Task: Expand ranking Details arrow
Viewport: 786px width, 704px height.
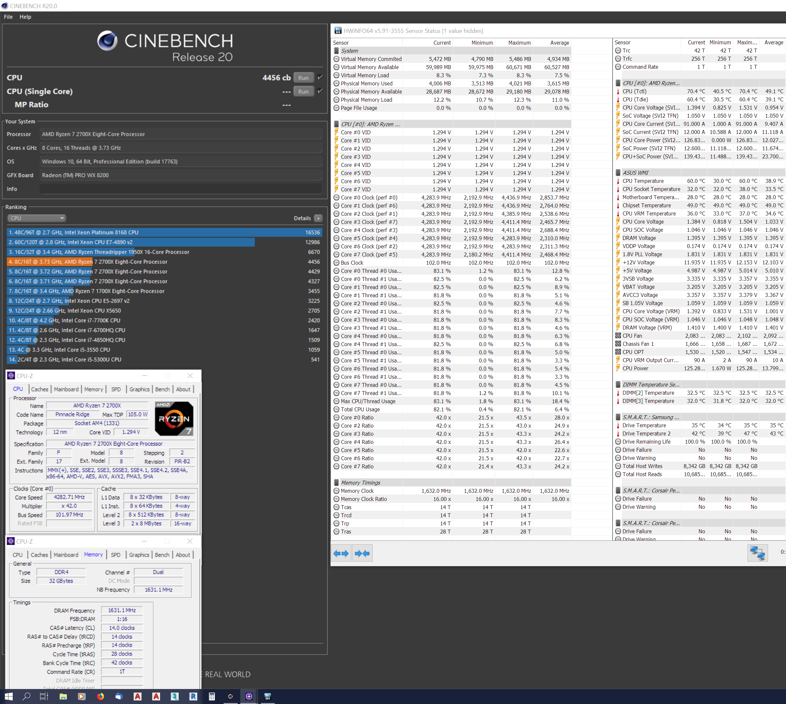Action: (319, 218)
